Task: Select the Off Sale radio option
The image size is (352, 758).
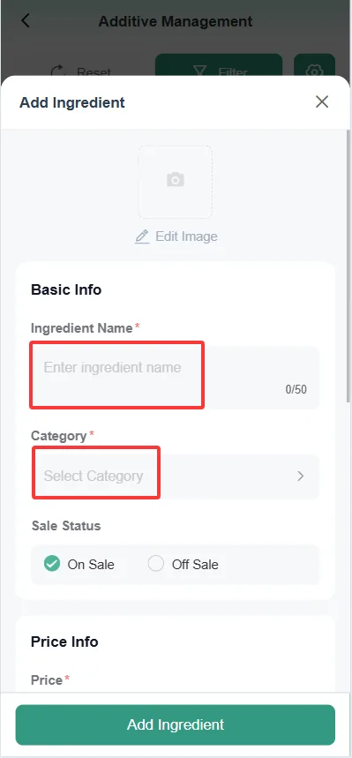Action: 183,564
